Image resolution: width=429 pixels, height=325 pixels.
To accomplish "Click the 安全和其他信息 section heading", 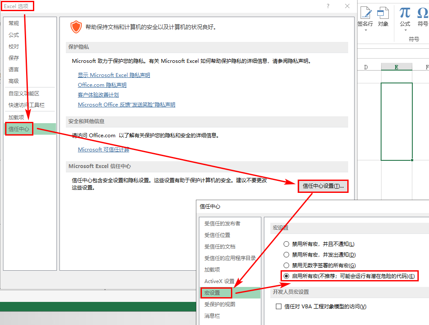I will 86,121.
